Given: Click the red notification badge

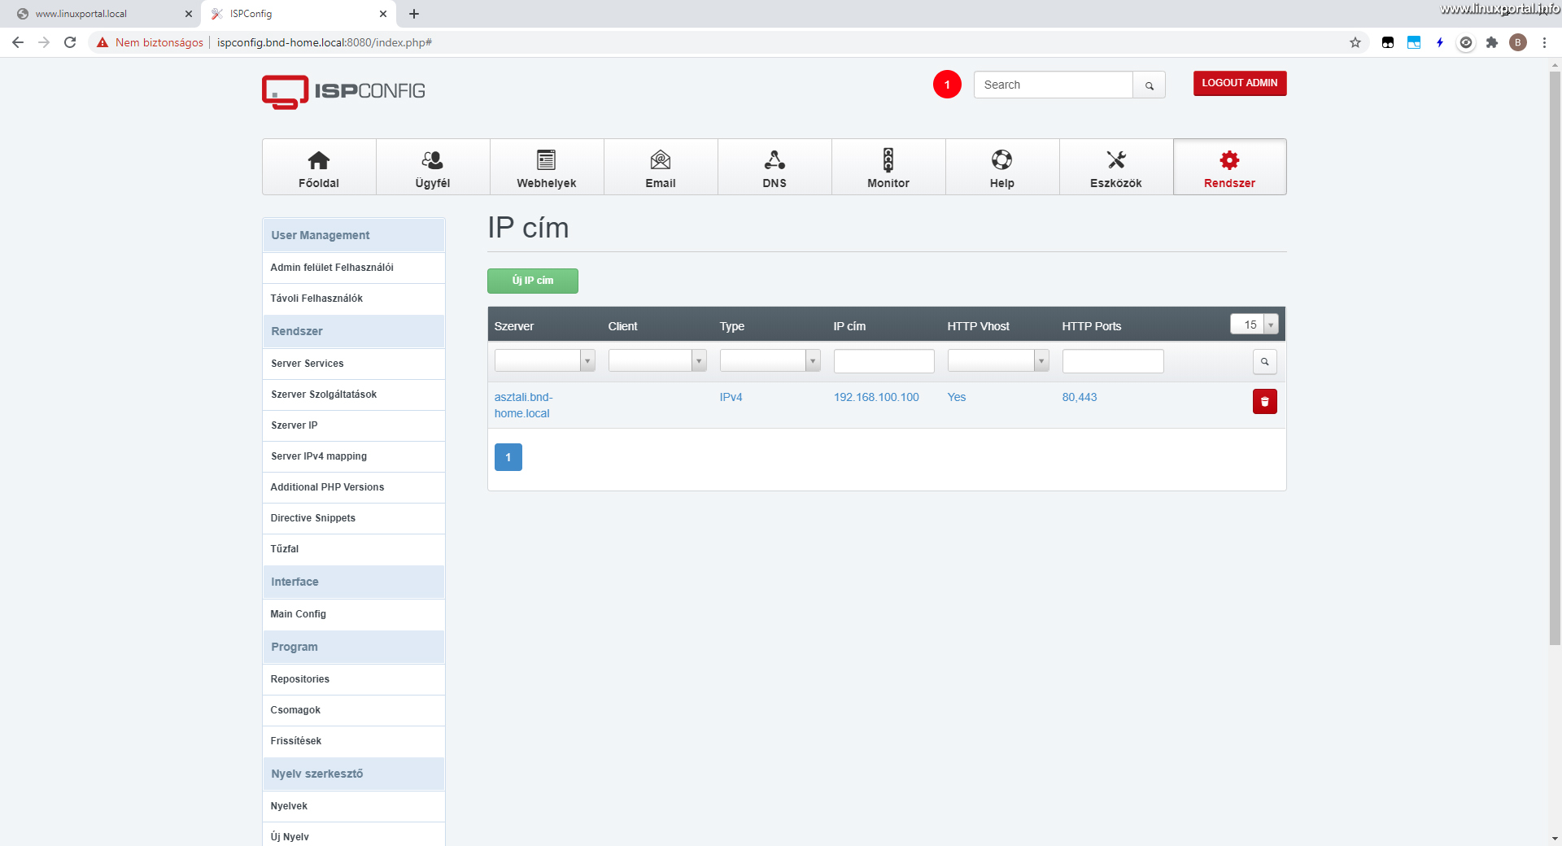Looking at the screenshot, I should pyautogui.click(x=947, y=85).
